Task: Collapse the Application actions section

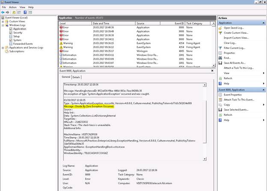Action: point(264,23)
